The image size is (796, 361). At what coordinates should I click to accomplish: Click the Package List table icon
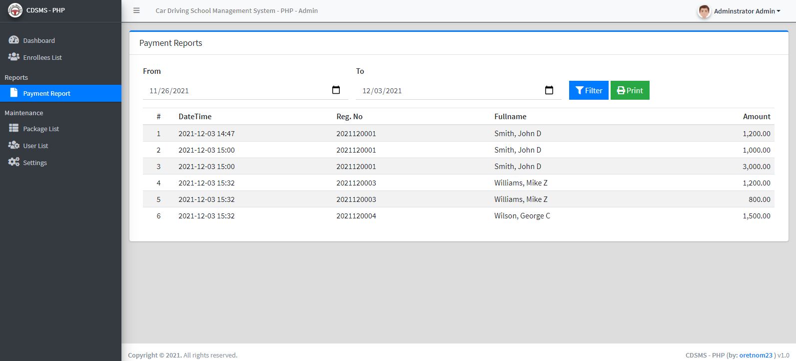tap(14, 128)
